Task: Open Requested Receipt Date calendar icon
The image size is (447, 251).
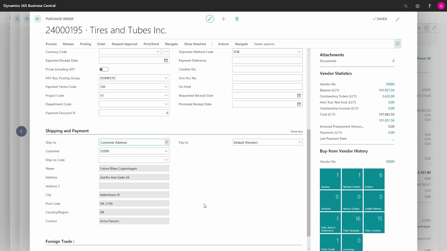Action: coord(299,96)
